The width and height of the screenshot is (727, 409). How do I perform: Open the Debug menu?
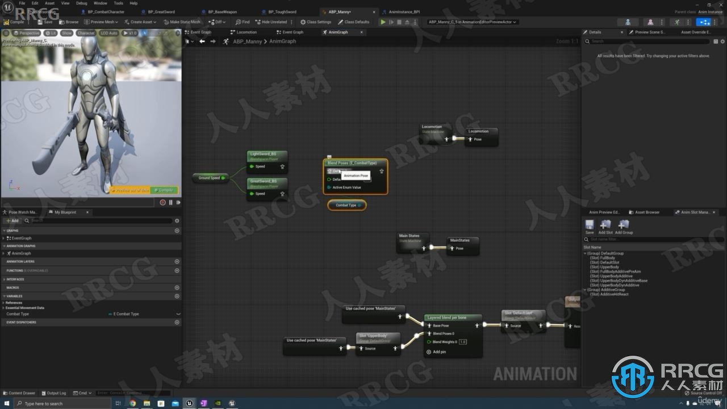pyautogui.click(x=82, y=3)
